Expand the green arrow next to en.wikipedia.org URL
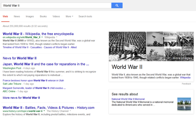The width and height of the screenshot is (196, 117). [42, 37]
